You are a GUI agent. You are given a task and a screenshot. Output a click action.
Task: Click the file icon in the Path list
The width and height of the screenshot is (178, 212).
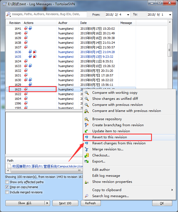click(x=9, y=166)
